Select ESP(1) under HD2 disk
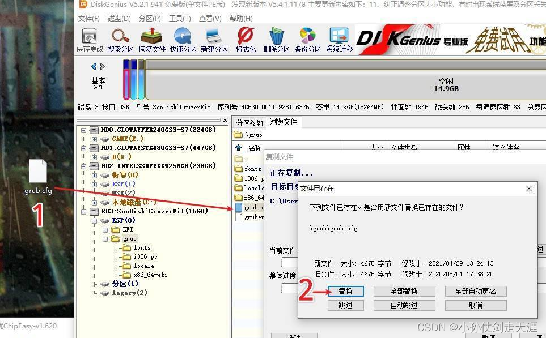The width and height of the screenshot is (546, 338). coord(124,184)
